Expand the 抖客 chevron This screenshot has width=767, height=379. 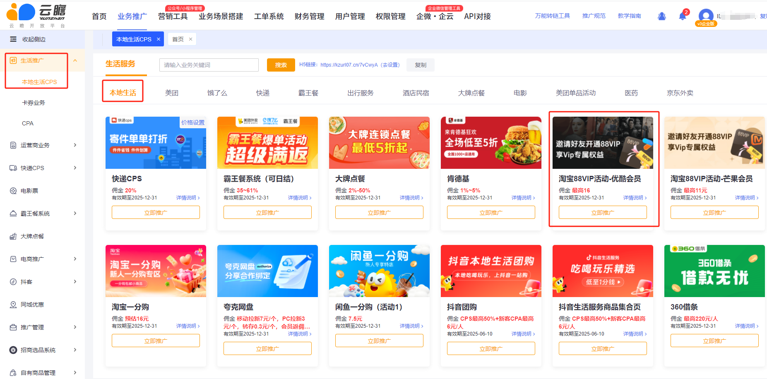(75, 282)
